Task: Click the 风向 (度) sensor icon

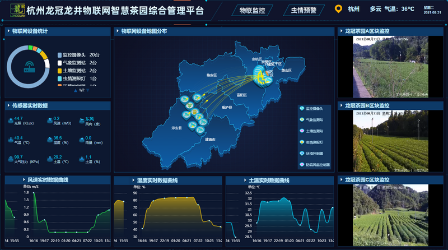Action: [x=81, y=120]
